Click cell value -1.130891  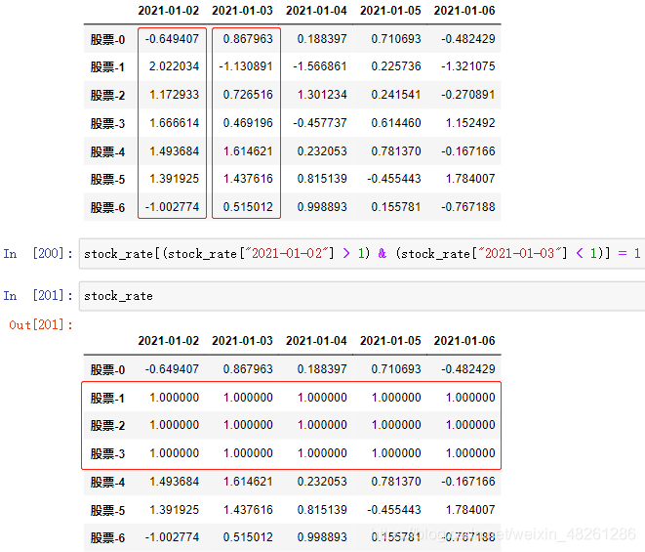[x=246, y=66]
